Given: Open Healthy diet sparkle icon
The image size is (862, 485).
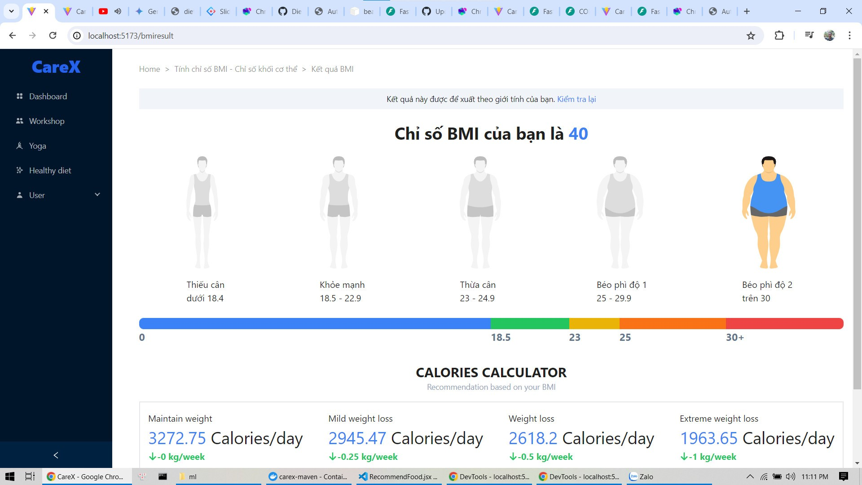Looking at the screenshot, I should 19,170.
